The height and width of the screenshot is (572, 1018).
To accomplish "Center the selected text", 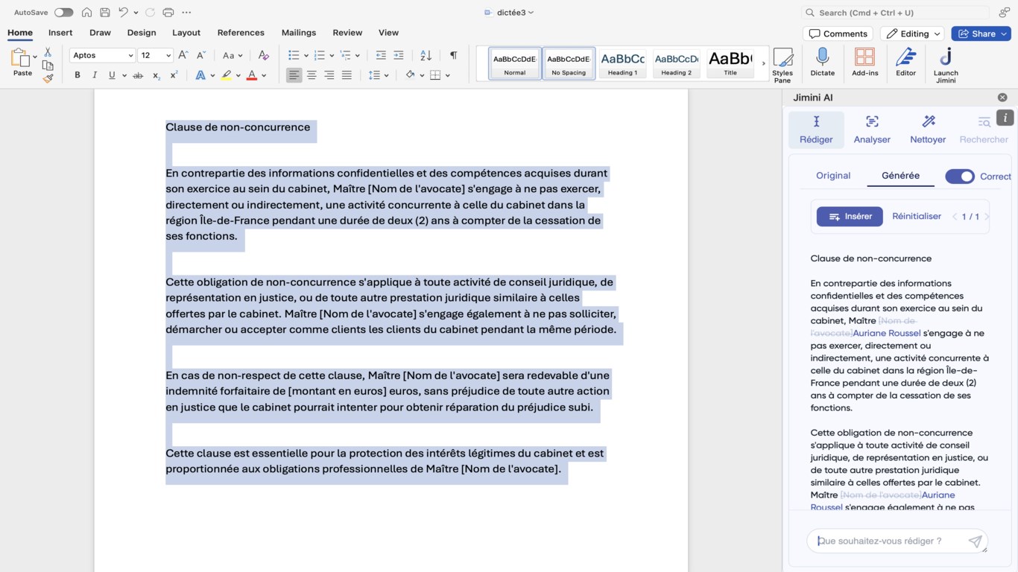I will pos(312,75).
